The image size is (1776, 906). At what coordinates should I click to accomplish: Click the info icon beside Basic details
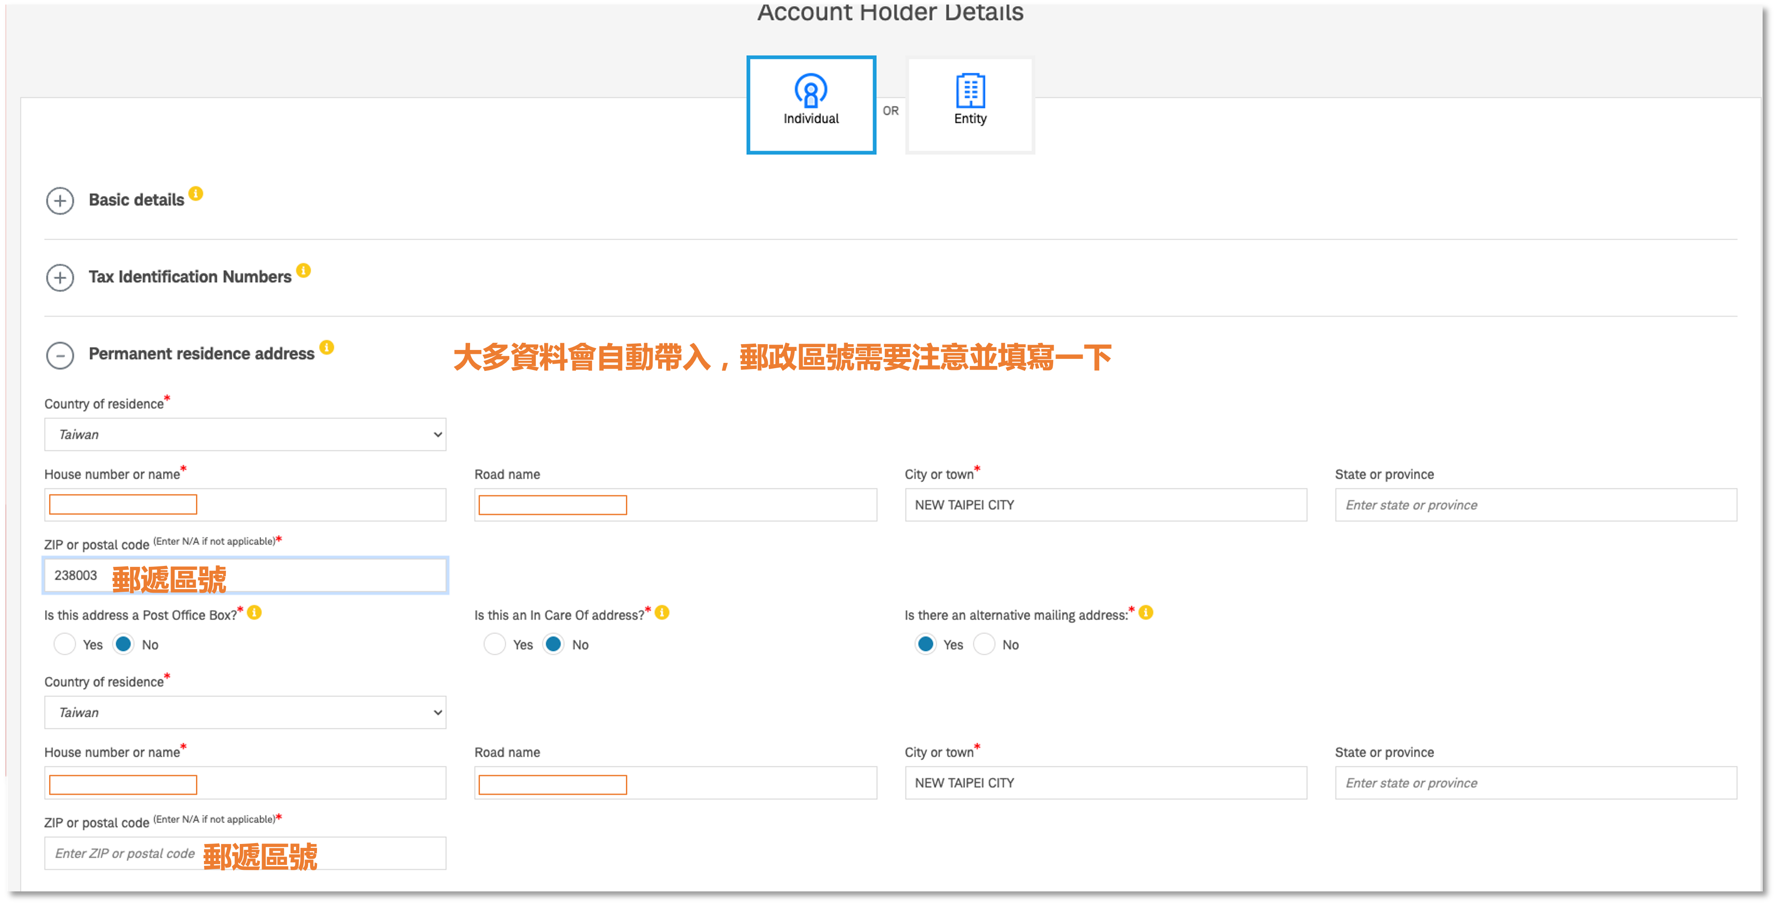point(196,194)
